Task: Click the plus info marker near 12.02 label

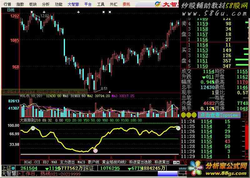Action: coord(44,12)
